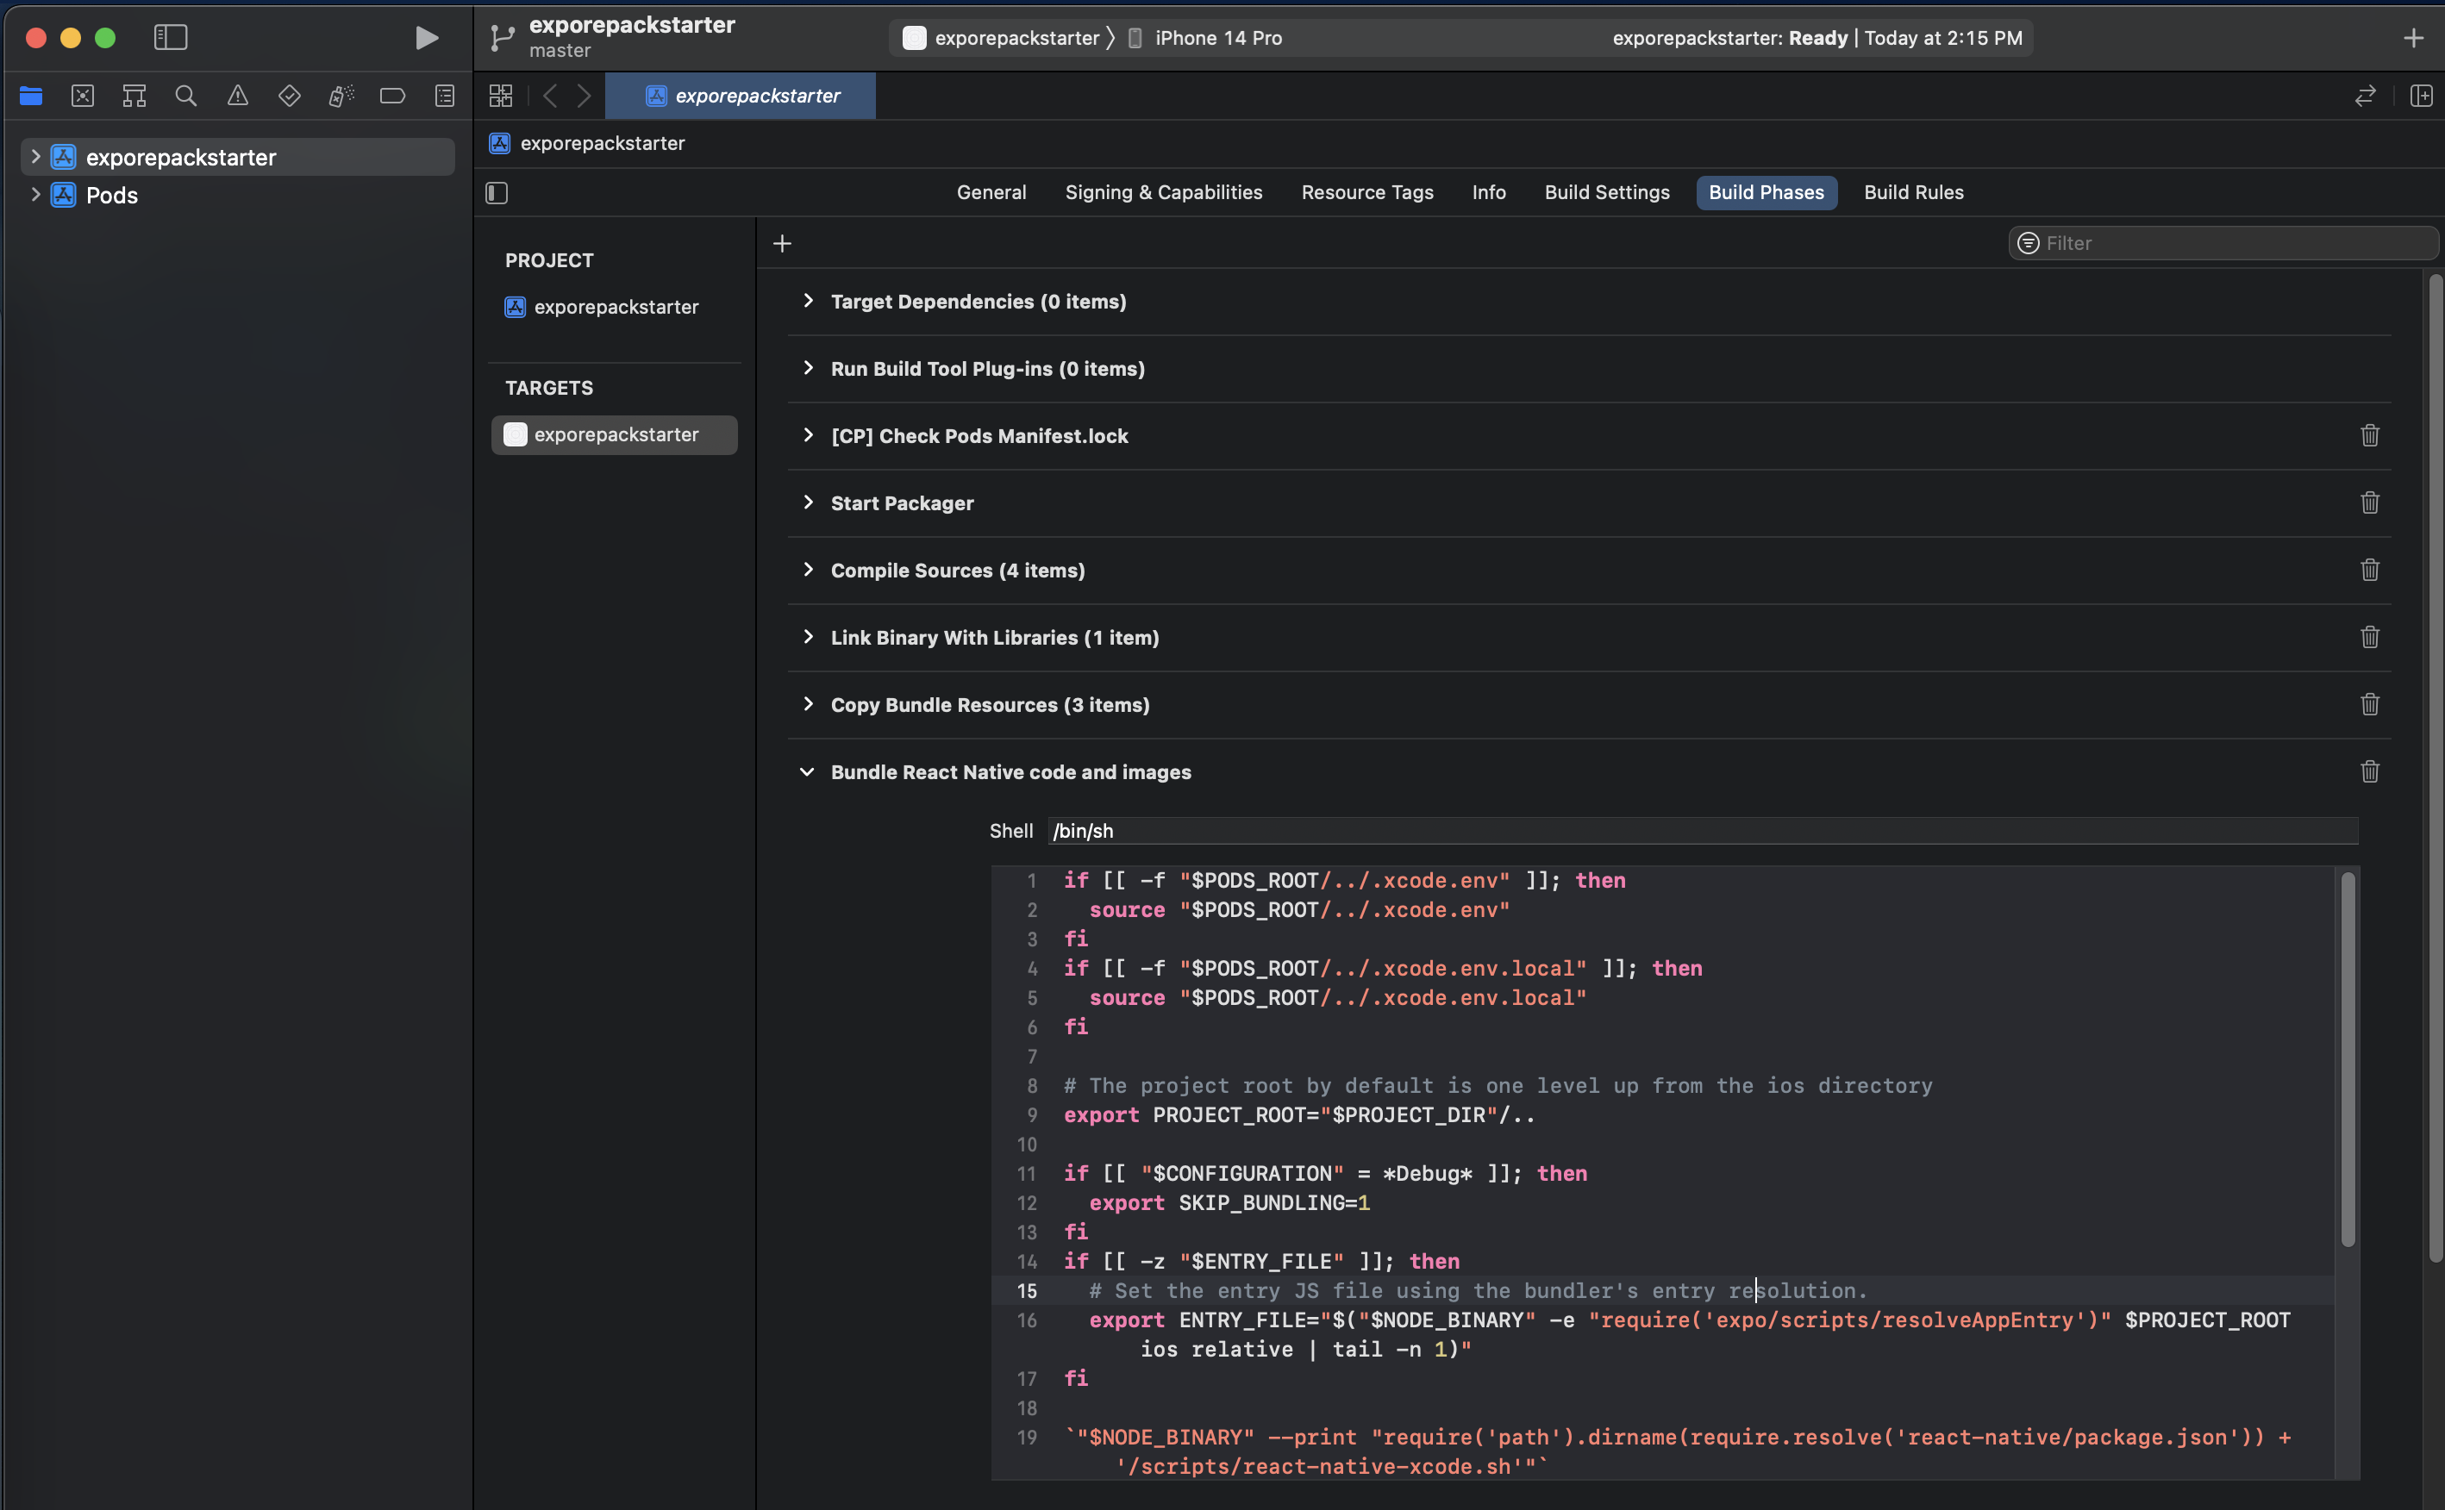The height and width of the screenshot is (1510, 2445).
Task: Open the Test navigator diamond icon
Action: pyautogui.click(x=290, y=95)
